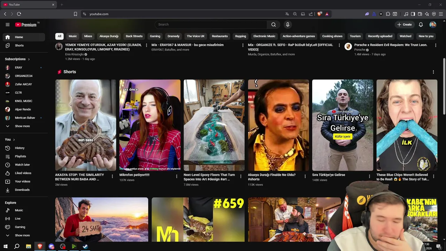Open Brave Wallet icon
Screen dimensions: 446x251
(x=420, y=14)
